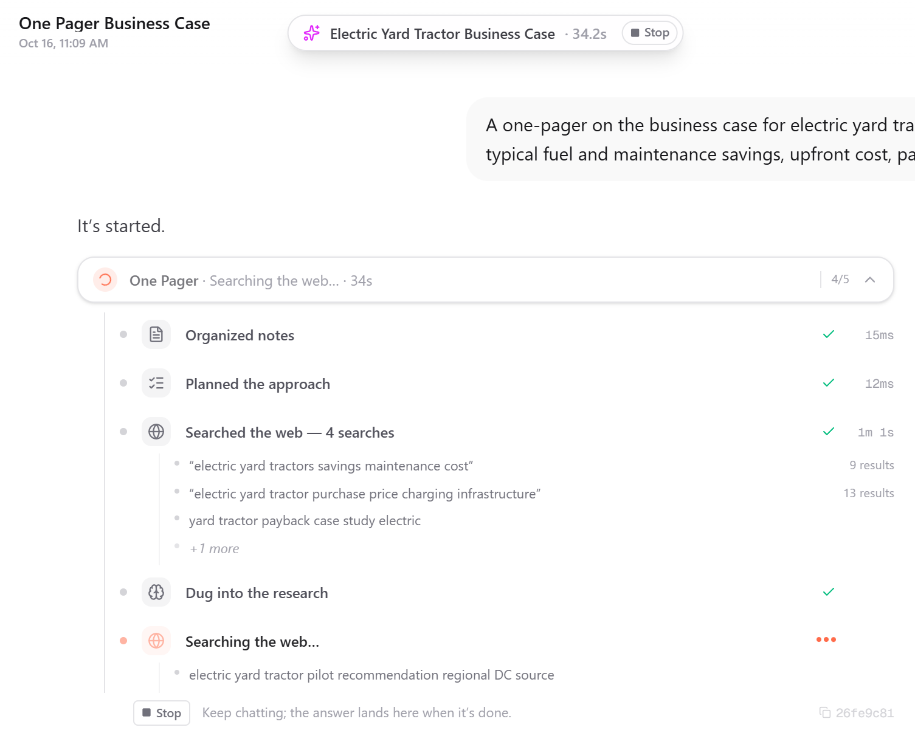
Task: Click the orange three-dot indicator for Searching the web
Action: tap(826, 639)
